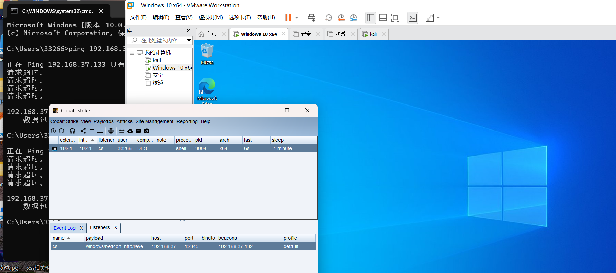
Task: Toggle the VMware console view icon
Action: click(x=412, y=17)
